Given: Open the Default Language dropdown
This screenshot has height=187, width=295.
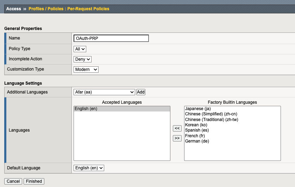Looking at the screenshot, I should [x=89, y=168].
